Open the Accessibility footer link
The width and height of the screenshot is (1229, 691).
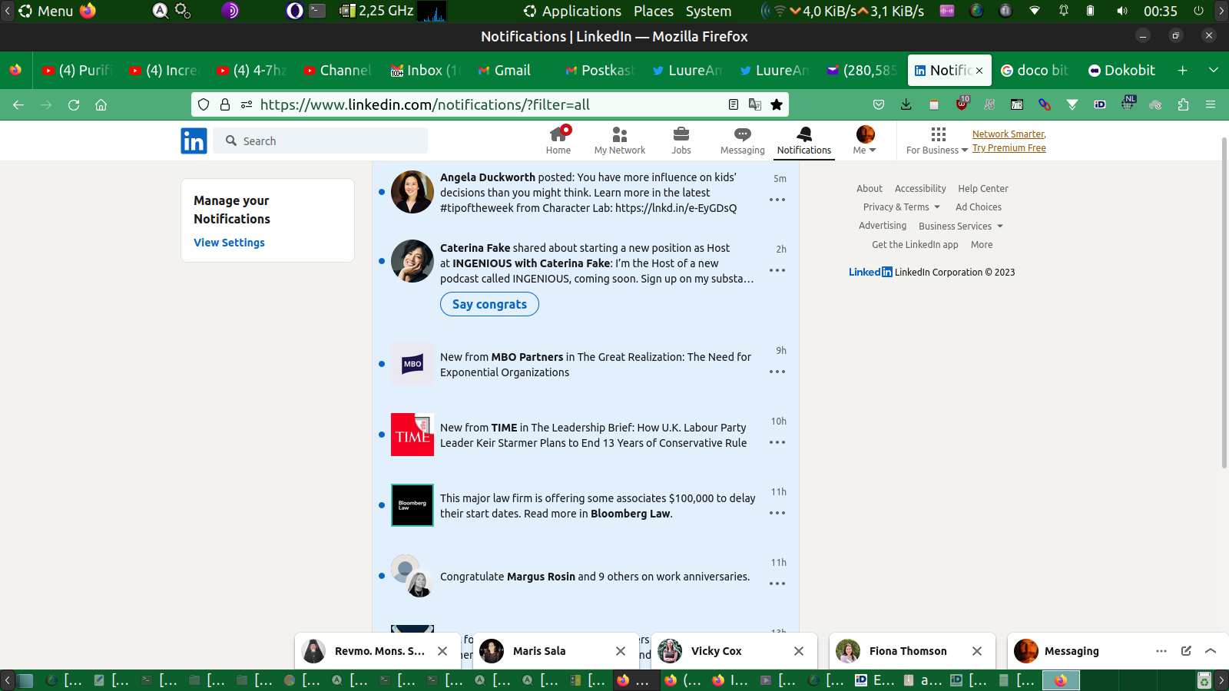coord(920,189)
